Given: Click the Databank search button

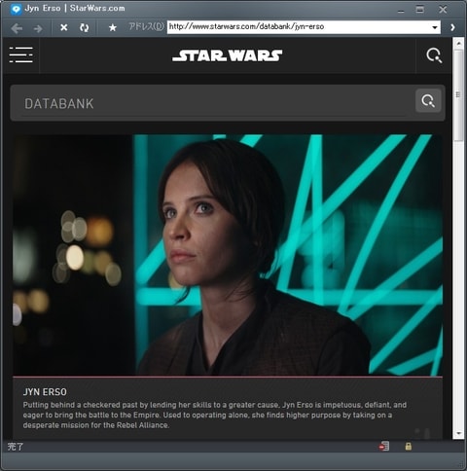Looking at the screenshot, I should tap(428, 101).
